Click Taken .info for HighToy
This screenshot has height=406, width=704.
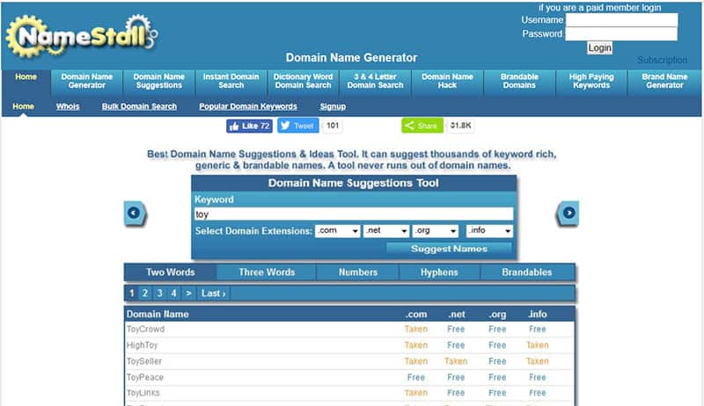point(538,345)
